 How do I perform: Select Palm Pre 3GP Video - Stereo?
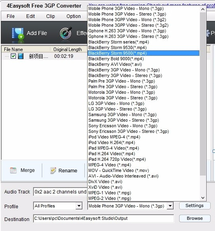click(x=143, y=87)
